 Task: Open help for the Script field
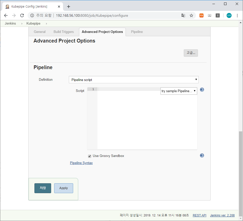click(202, 90)
